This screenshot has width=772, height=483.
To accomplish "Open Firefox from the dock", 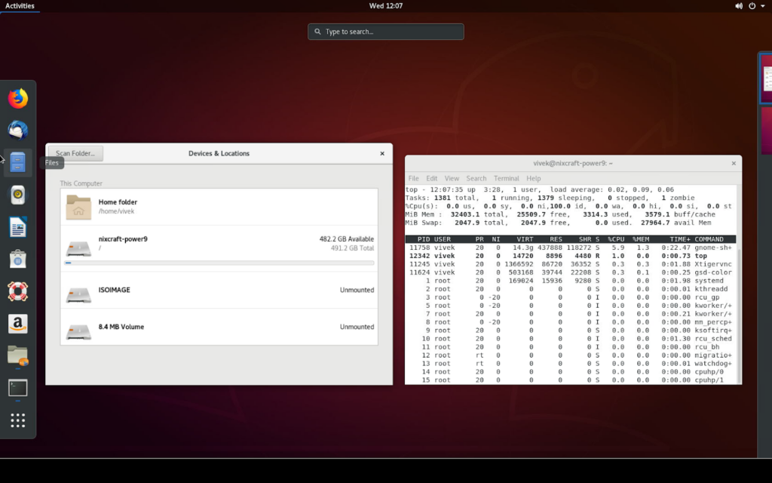I will click(x=17, y=97).
